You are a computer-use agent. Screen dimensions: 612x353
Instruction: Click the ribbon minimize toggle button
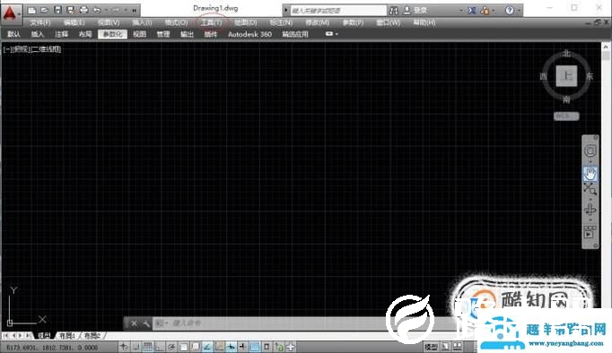coord(329,34)
